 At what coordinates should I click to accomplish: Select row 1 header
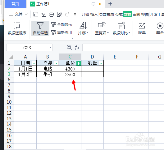point(9,63)
